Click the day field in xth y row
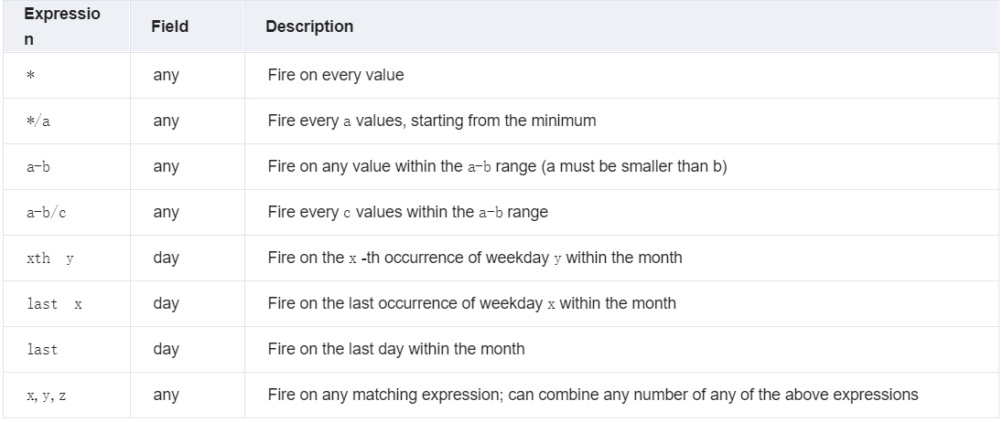1003x422 pixels. pos(166,258)
